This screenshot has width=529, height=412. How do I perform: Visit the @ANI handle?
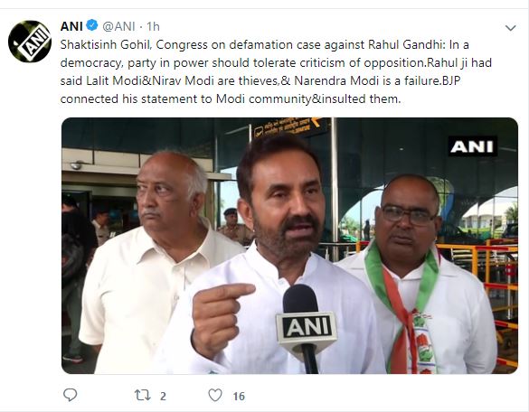click(118, 26)
